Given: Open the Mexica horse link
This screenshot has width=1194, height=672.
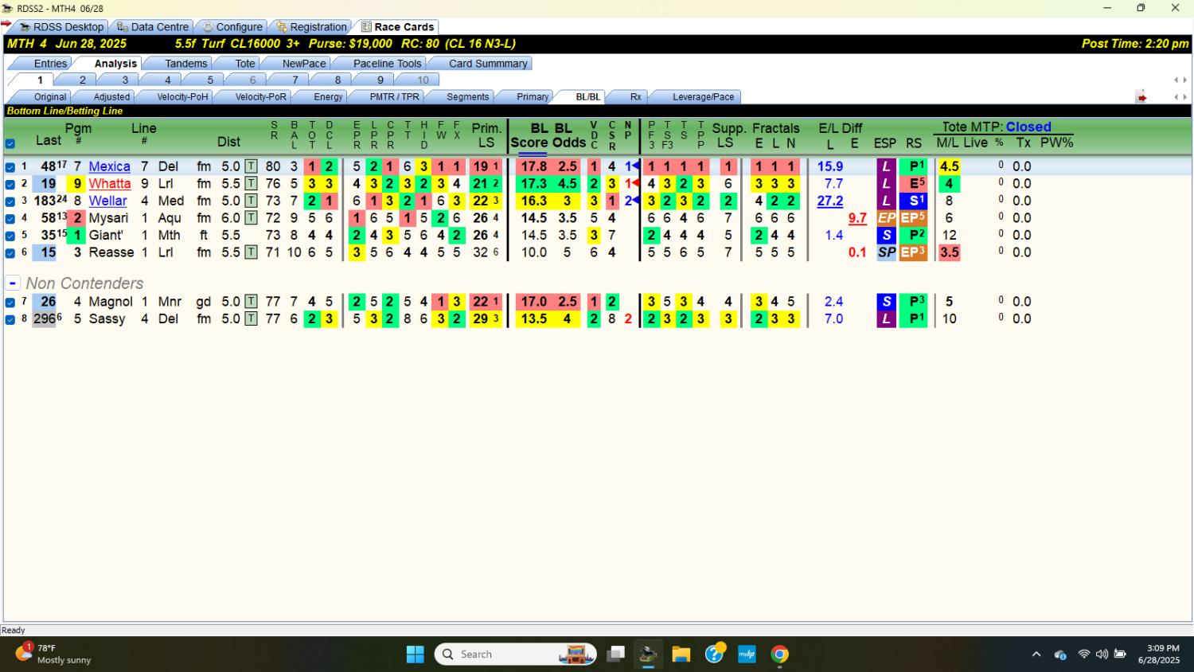Looking at the screenshot, I should pyautogui.click(x=109, y=166).
